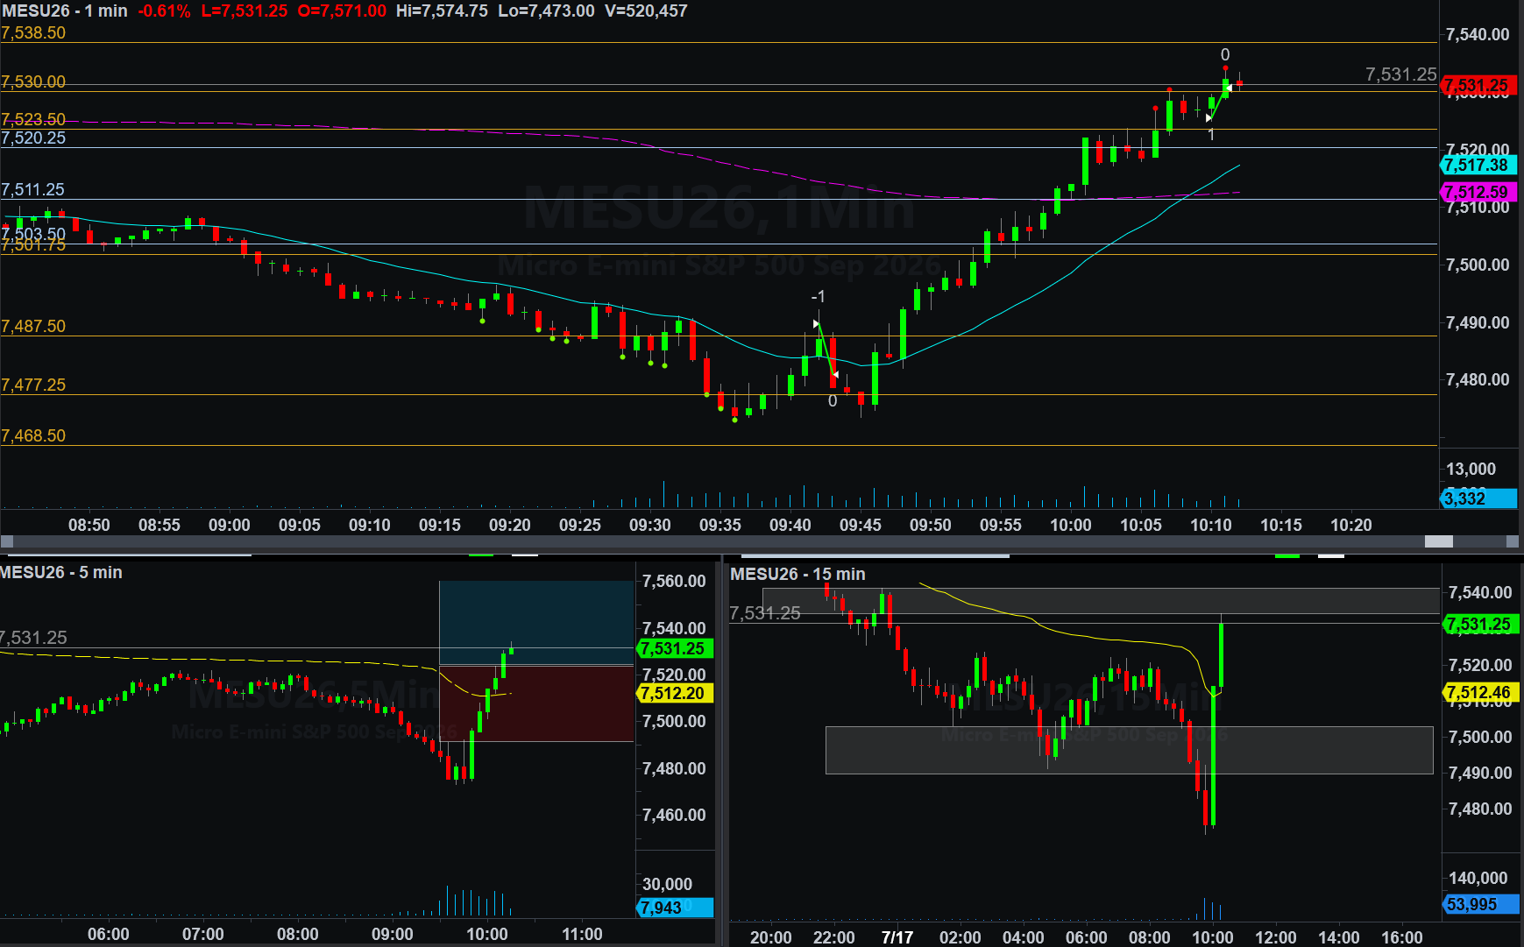Click the right arrow of the 1 min chart scrollbar
1524x947 pixels.
coord(1513,541)
